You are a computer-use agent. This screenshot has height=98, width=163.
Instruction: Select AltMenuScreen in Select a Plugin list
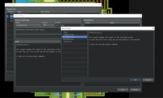[75, 35]
